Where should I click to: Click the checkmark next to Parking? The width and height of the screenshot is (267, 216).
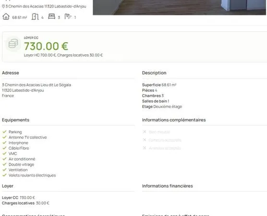[x=5, y=132]
